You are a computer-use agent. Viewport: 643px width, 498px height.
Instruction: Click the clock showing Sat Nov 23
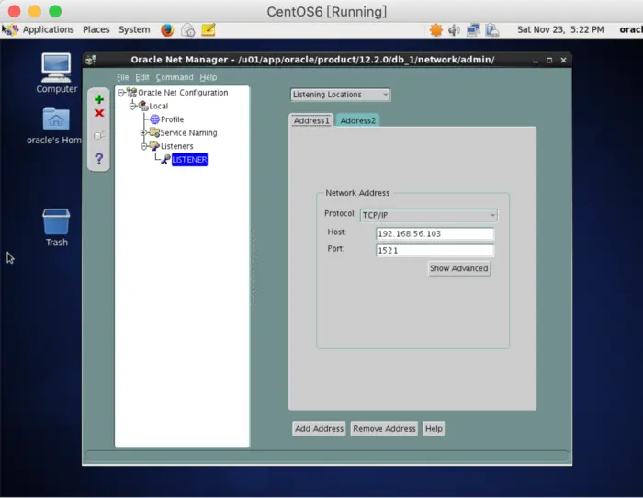560,29
